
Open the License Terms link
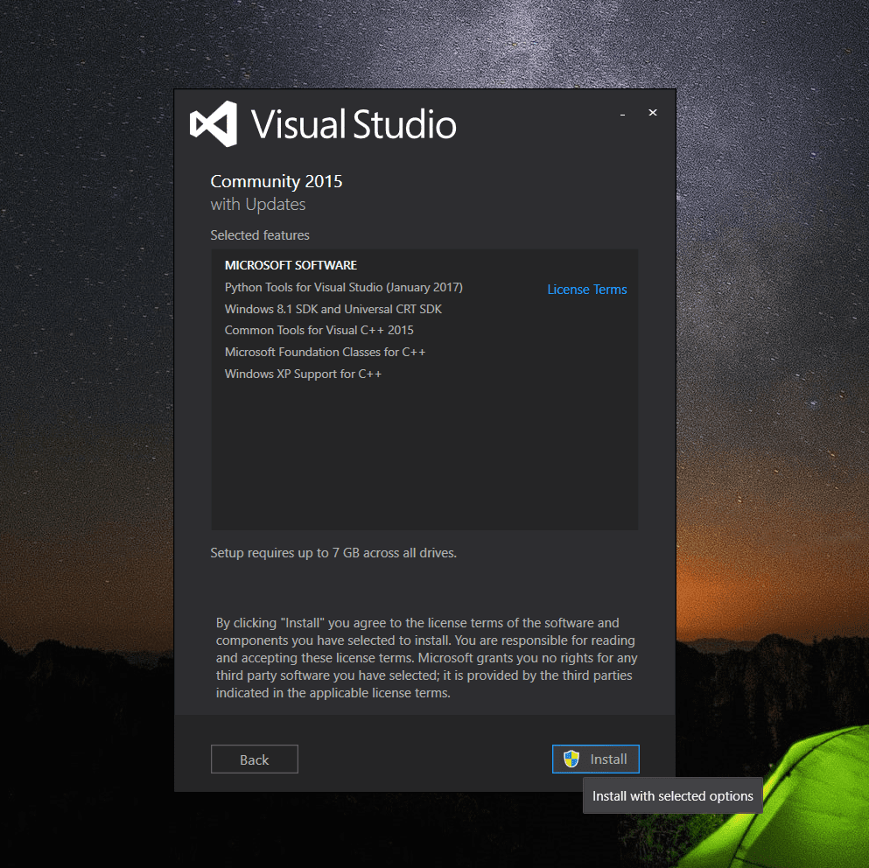pos(587,290)
